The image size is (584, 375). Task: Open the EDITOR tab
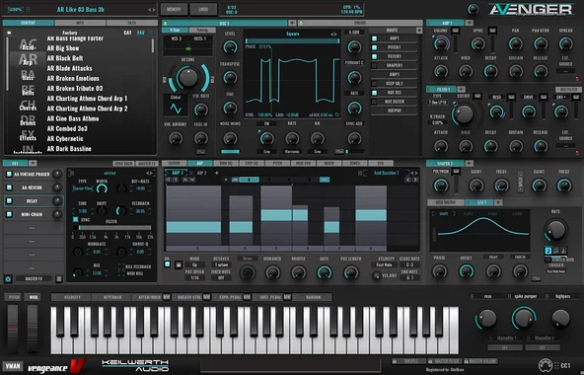175,163
